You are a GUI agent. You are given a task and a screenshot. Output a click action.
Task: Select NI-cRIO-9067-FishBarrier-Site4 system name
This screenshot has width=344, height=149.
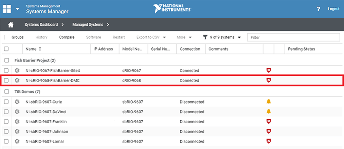[x=53, y=70]
